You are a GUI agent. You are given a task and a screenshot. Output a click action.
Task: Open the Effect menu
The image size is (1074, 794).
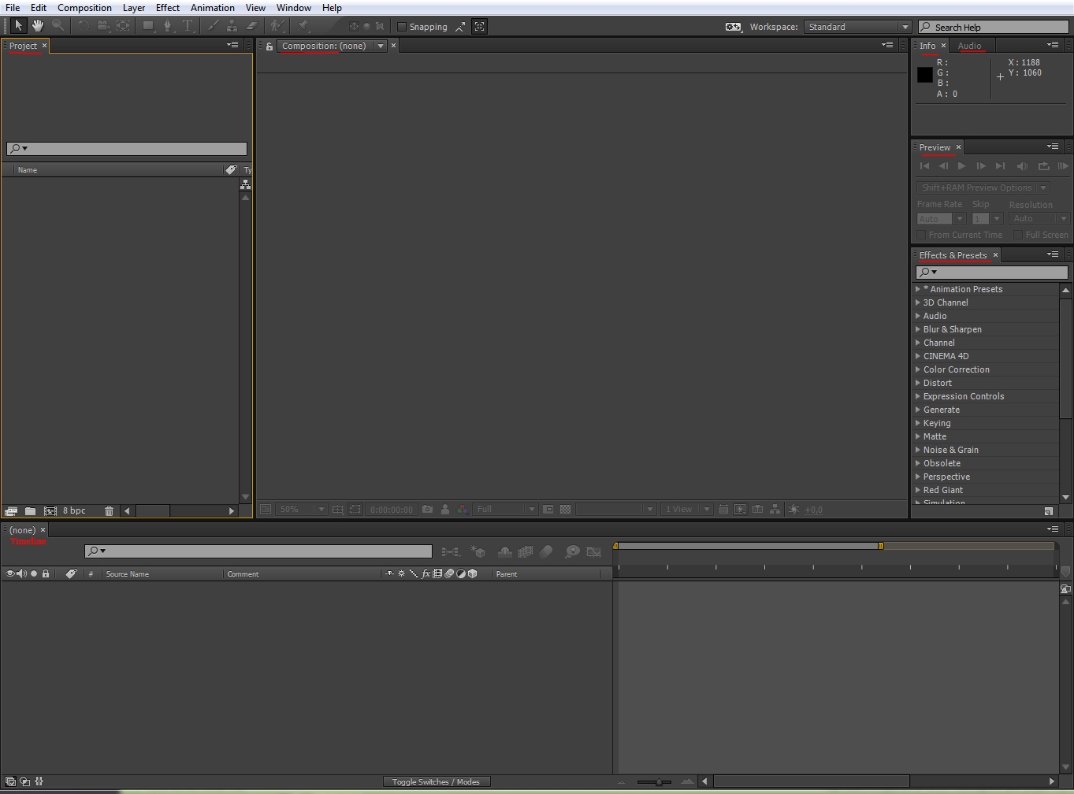pyautogui.click(x=168, y=8)
